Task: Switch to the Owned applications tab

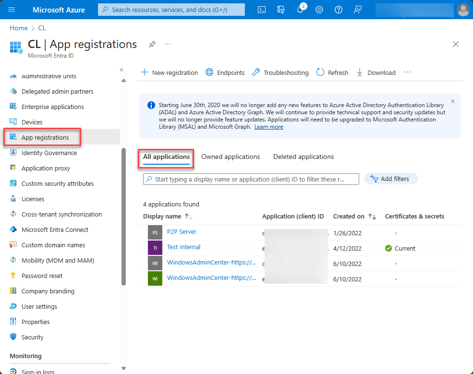Action: (230, 157)
